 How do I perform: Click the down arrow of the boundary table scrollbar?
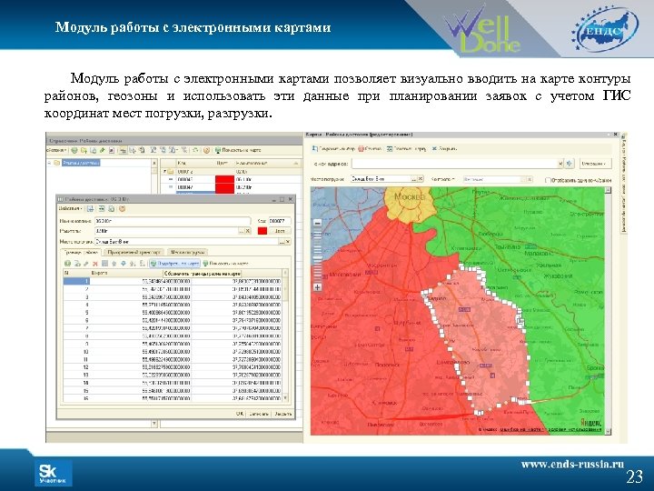tap(286, 398)
